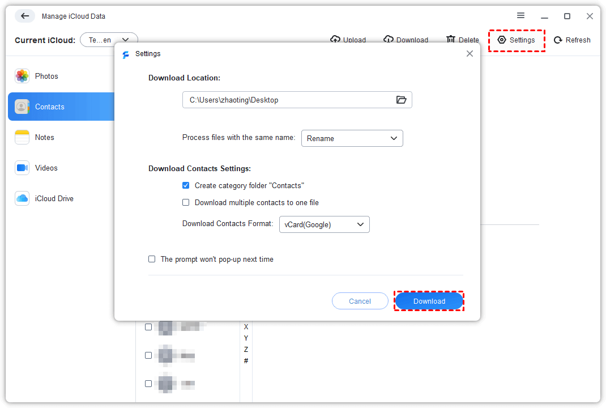Select the Contacts category

62,107
